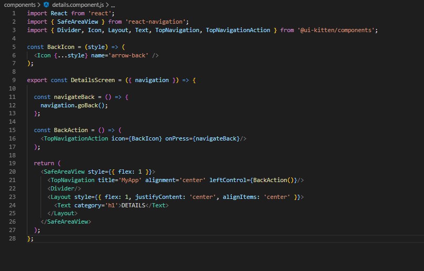Image resolution: width=424 pixels, height=271 pixels.
Task: Click line number 9 in gutter
Action: [x=14, y=80]
